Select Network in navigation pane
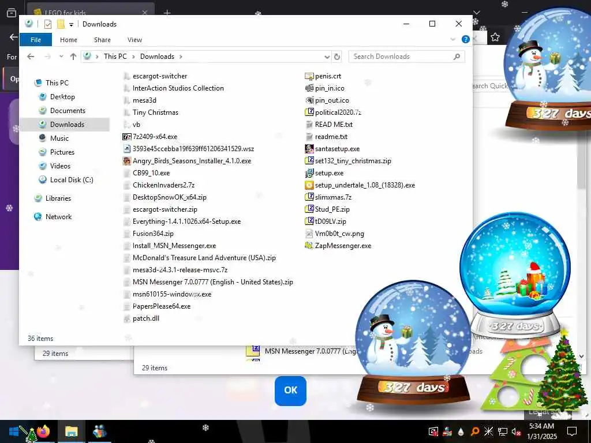This screenshot has width=591, height=443. click(58, 217)
